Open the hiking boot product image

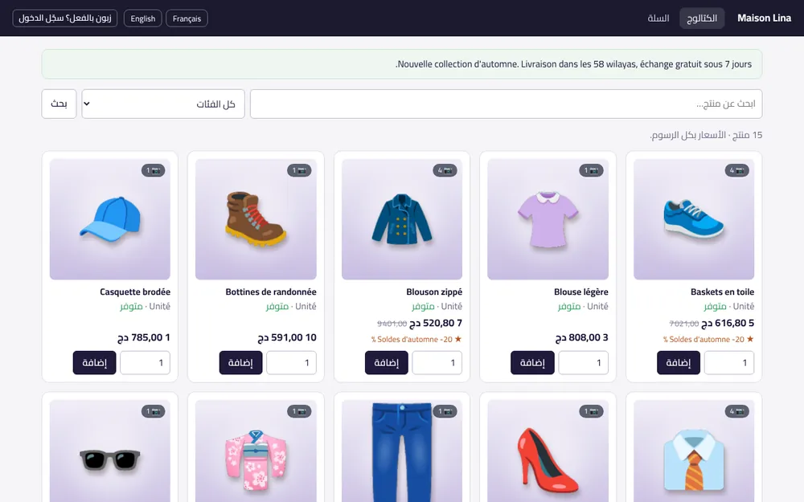click(x=256, y=219)
